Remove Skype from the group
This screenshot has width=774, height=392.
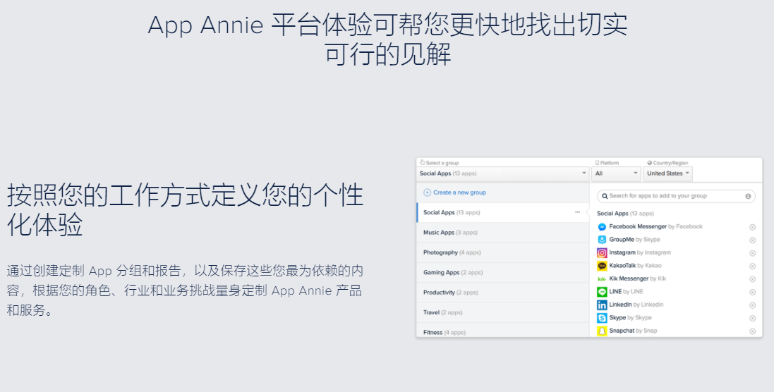point(752,318)
